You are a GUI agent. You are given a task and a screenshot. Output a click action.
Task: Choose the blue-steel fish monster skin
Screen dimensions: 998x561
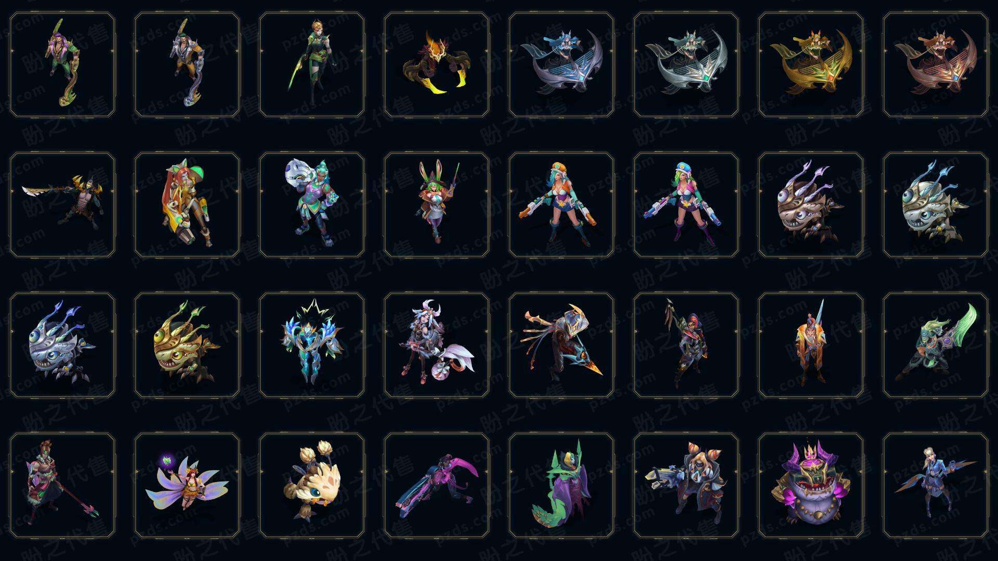point(62,345)
